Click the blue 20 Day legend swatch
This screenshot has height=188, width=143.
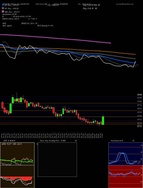coord(3,5)
